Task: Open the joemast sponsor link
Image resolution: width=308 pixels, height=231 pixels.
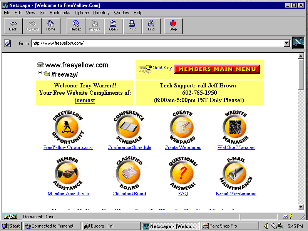Action: (85, 100)
